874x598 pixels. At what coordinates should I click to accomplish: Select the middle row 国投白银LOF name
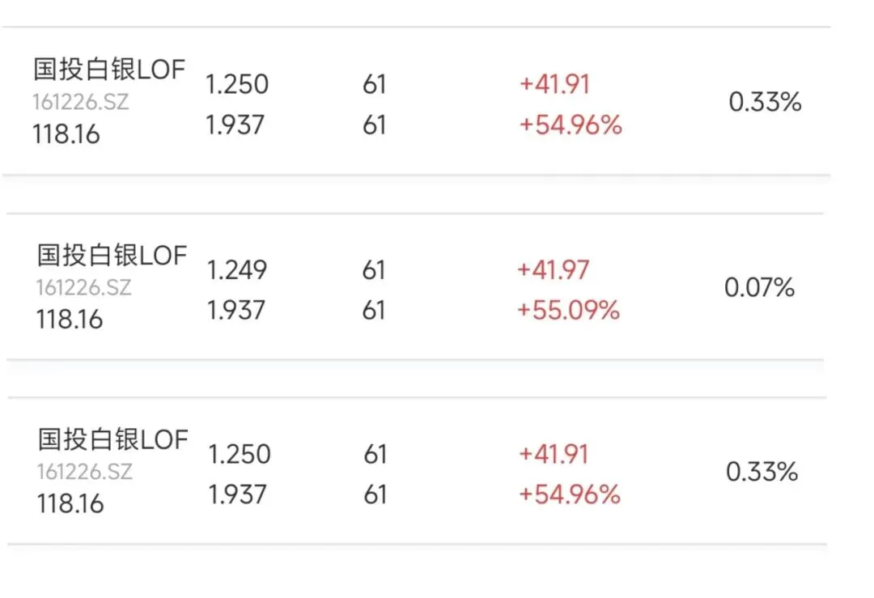point(112,255)
